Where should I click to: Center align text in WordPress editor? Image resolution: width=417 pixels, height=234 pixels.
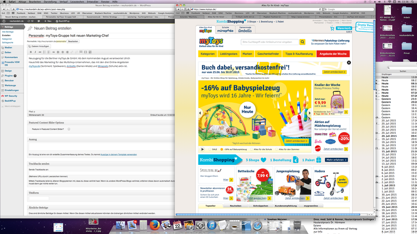point(62,52)
